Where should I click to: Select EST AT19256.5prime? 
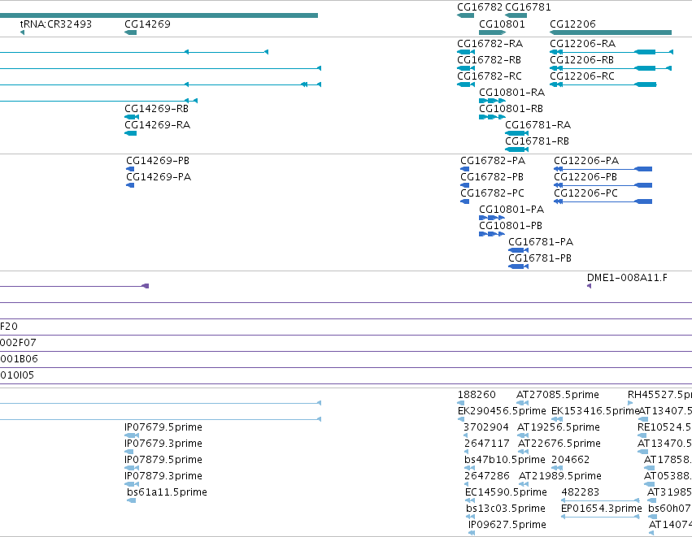(x=559, y=427)
